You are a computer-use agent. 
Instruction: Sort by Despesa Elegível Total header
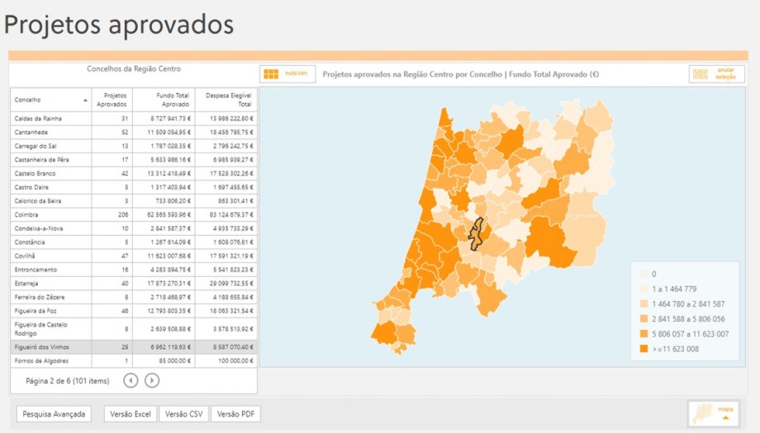click(226, 100)
